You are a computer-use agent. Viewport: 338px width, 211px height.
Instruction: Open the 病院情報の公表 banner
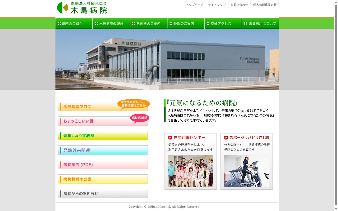tap(103, 179)
